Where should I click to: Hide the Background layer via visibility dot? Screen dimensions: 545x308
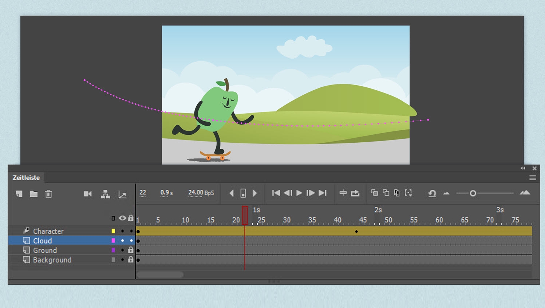point(122,260)
